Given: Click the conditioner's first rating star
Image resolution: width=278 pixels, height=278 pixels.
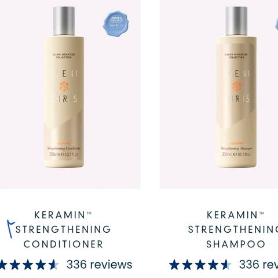Looking at the screenshot, I should pos(2,265).
